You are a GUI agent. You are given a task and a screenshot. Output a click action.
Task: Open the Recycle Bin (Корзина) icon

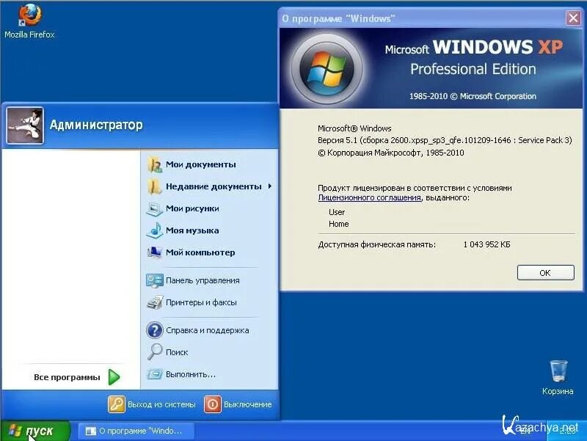point(558,377)
